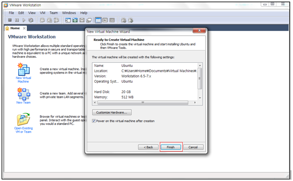The image size is (293, 181).
Task: Click the New Team link text
Action: pos(24,103)
